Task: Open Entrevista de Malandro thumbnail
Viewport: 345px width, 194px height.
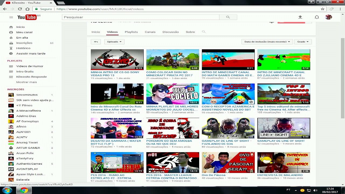Action: point(284,162)
